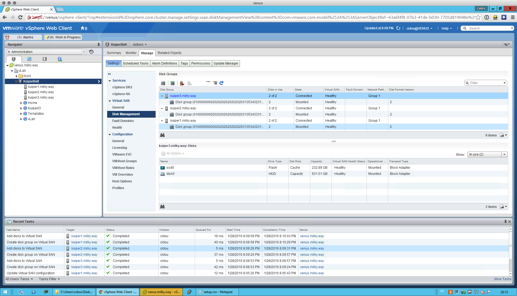
Task: Open the Actions dropdown for KuiperBelt
Action: click(x=140, y=45)
